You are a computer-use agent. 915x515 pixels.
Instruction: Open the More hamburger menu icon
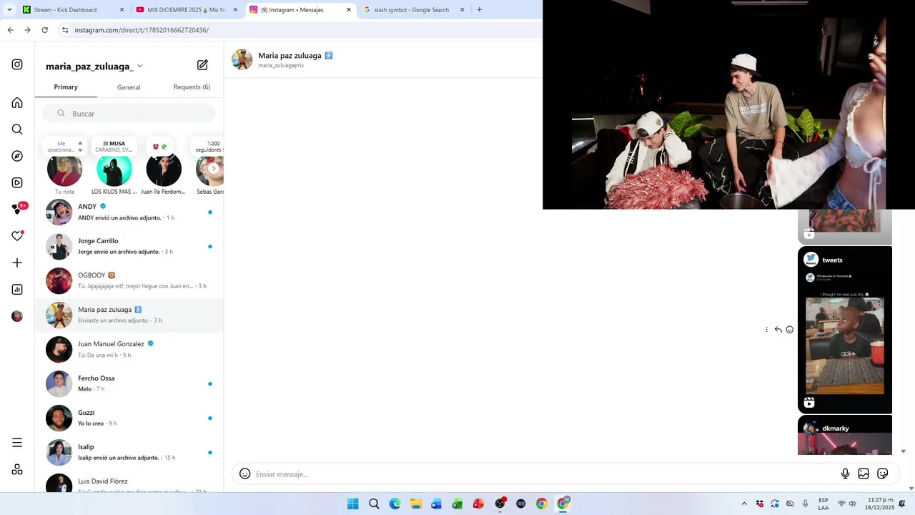(x=17, y=443)
